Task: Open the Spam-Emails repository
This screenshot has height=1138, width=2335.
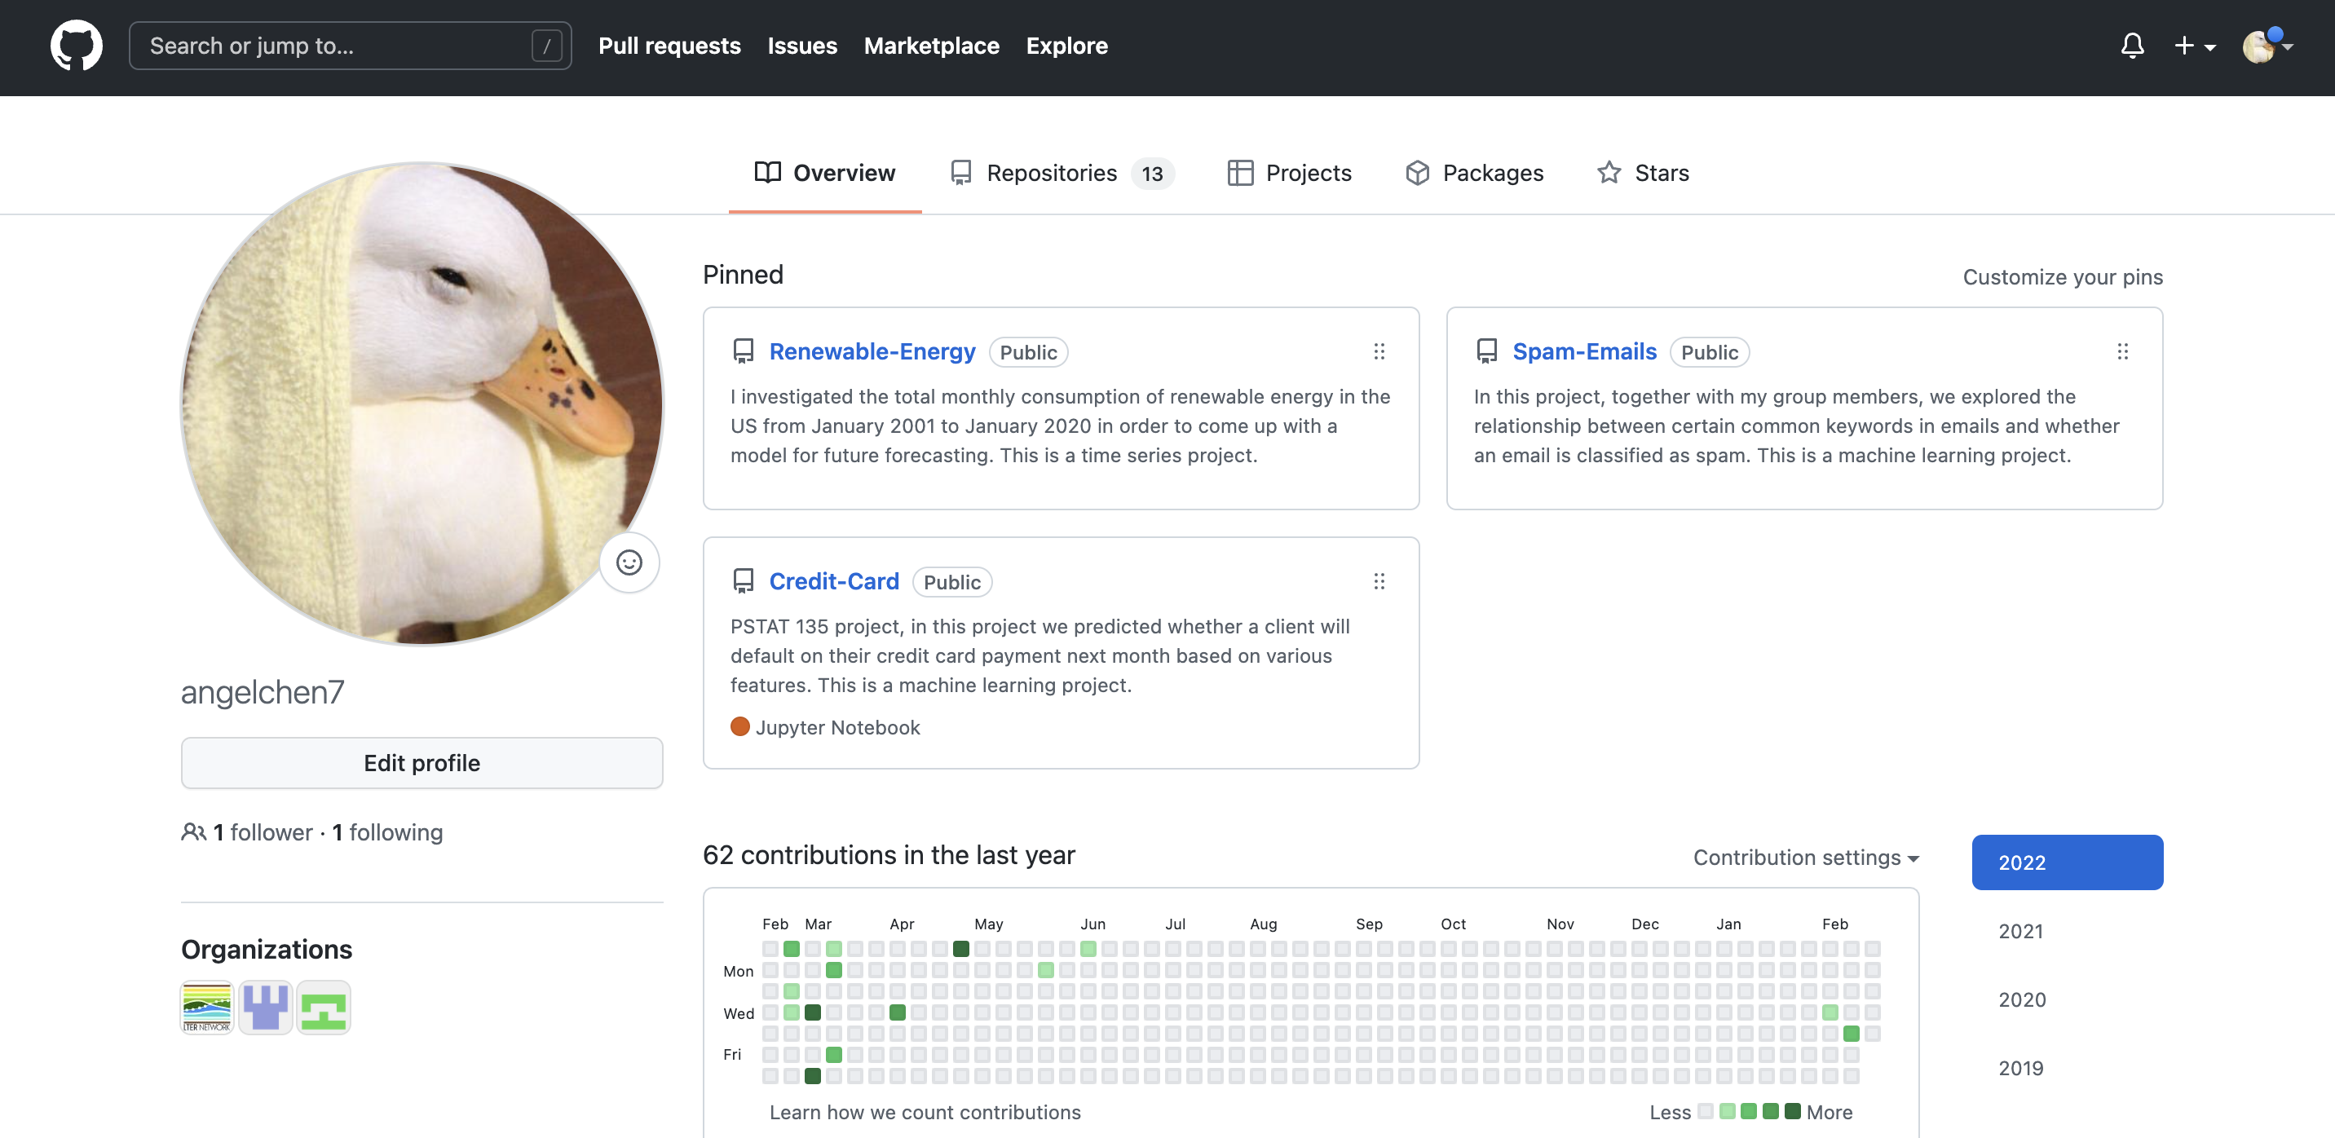Action: [1584, 351]
